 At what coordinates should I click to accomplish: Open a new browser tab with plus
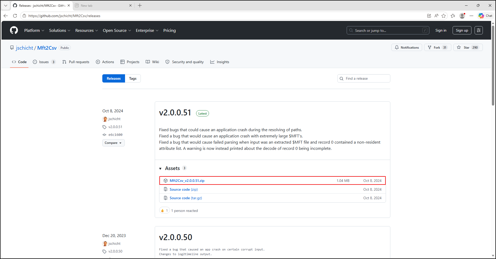140,5
